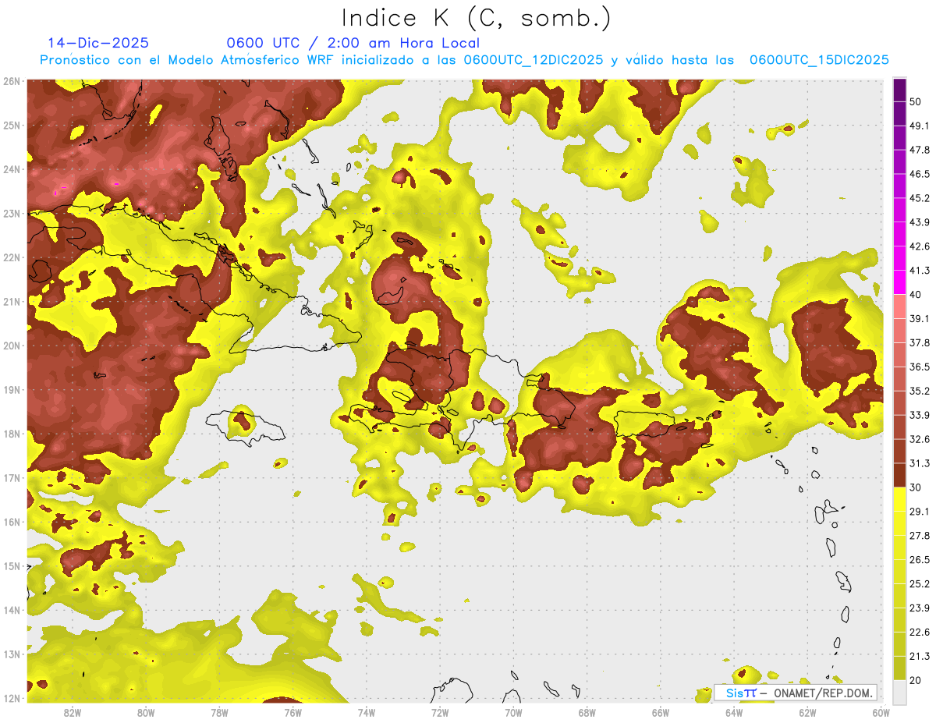Click the '39.1' colorbar label
This screenshot has width=936, height=723.
click(920, 319)
